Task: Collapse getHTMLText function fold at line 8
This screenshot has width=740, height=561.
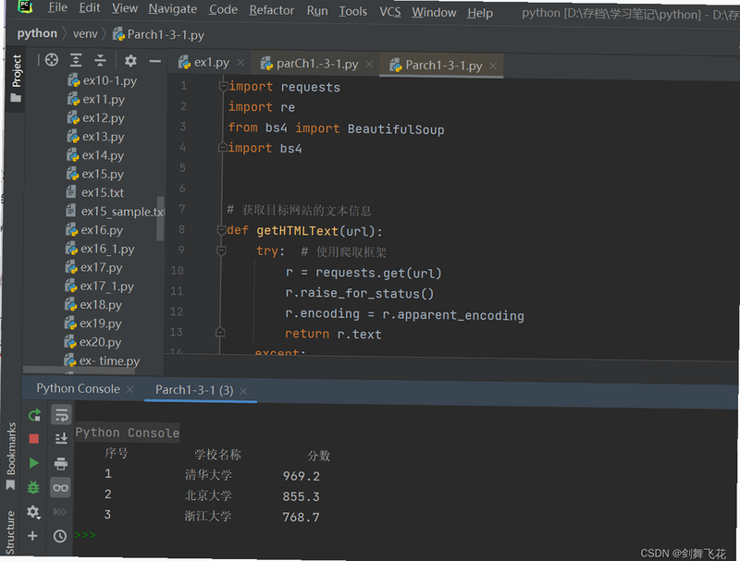Action: point(221,230)
